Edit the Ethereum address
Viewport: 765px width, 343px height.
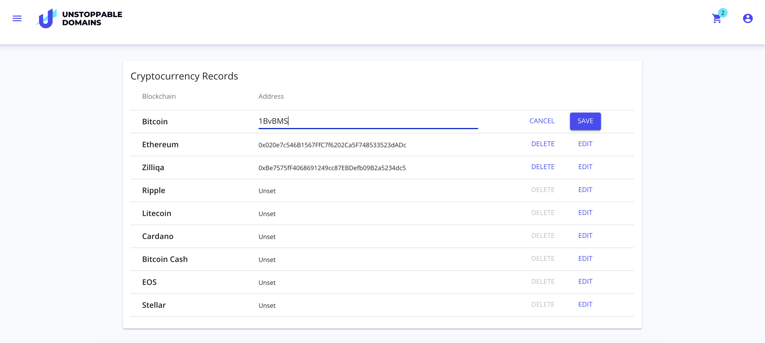(585, 144)
